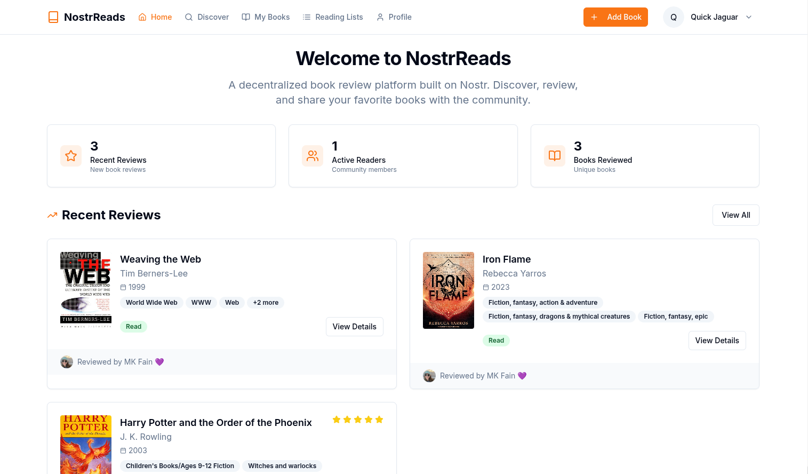Open View Details for Iron Flame

tap(717, 340)
